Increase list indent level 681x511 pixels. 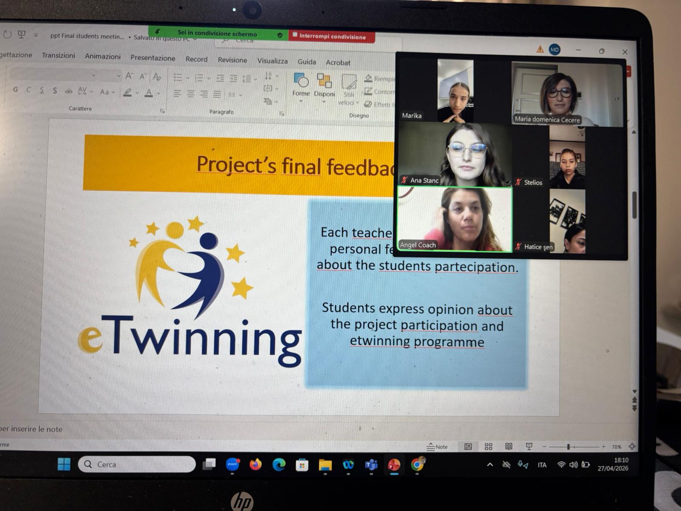click(233, 79)
